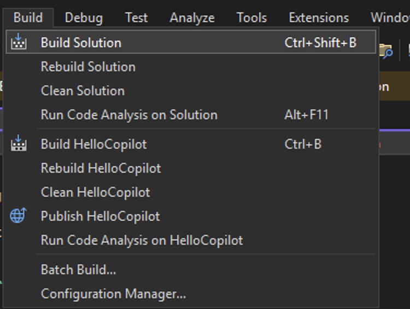Viewport: 410px width, 309px height.
Task: Open the Window menu
Action: (x=390, y=17)
